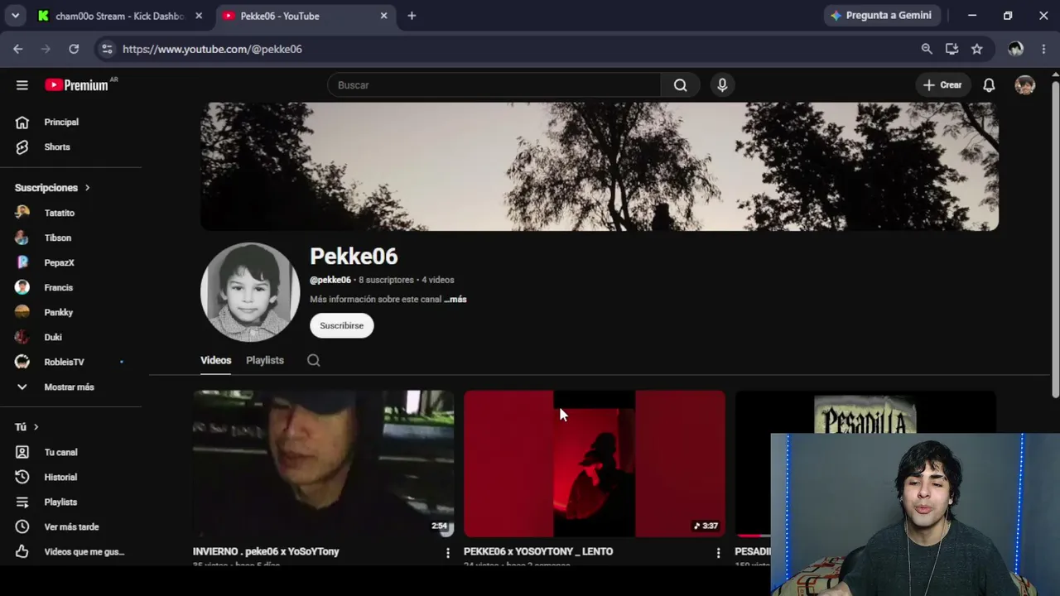Select the Videos channel tab
The height and width of the screenshot is (596, 1060).
[x=215, y=360]
